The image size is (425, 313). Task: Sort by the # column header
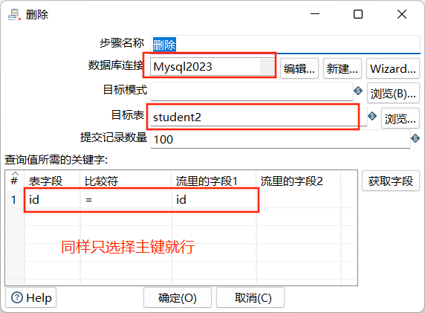[x=15, y=178]
